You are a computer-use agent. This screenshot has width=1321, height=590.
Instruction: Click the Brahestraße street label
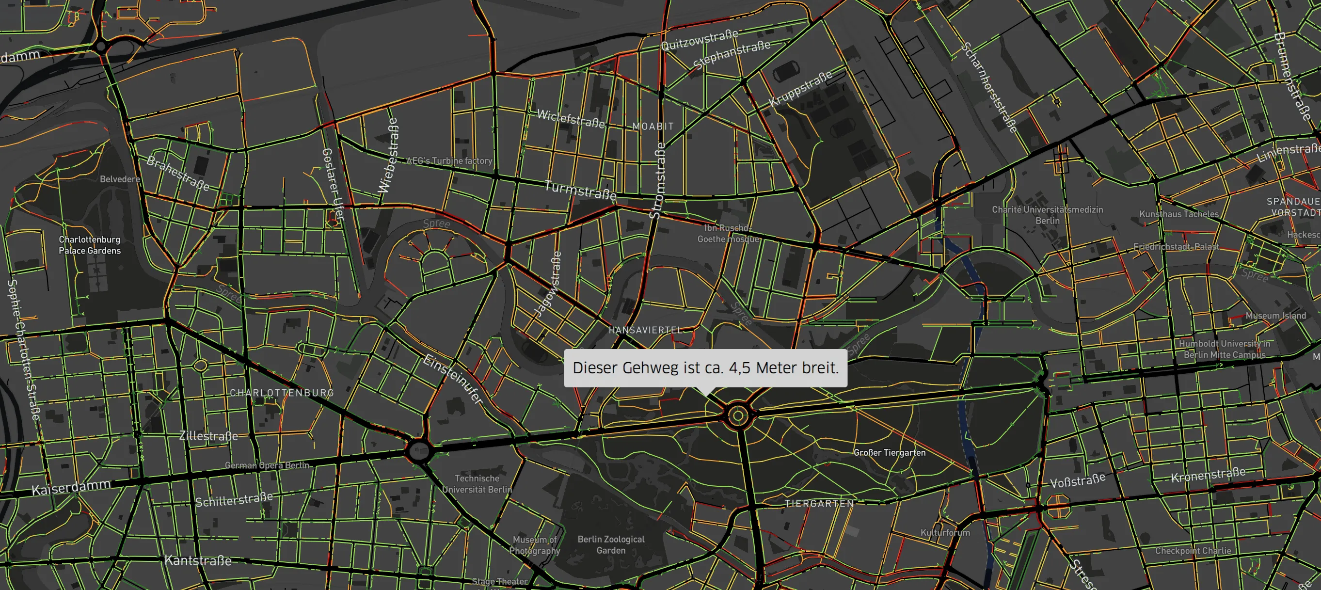click(x=178, y=174)
